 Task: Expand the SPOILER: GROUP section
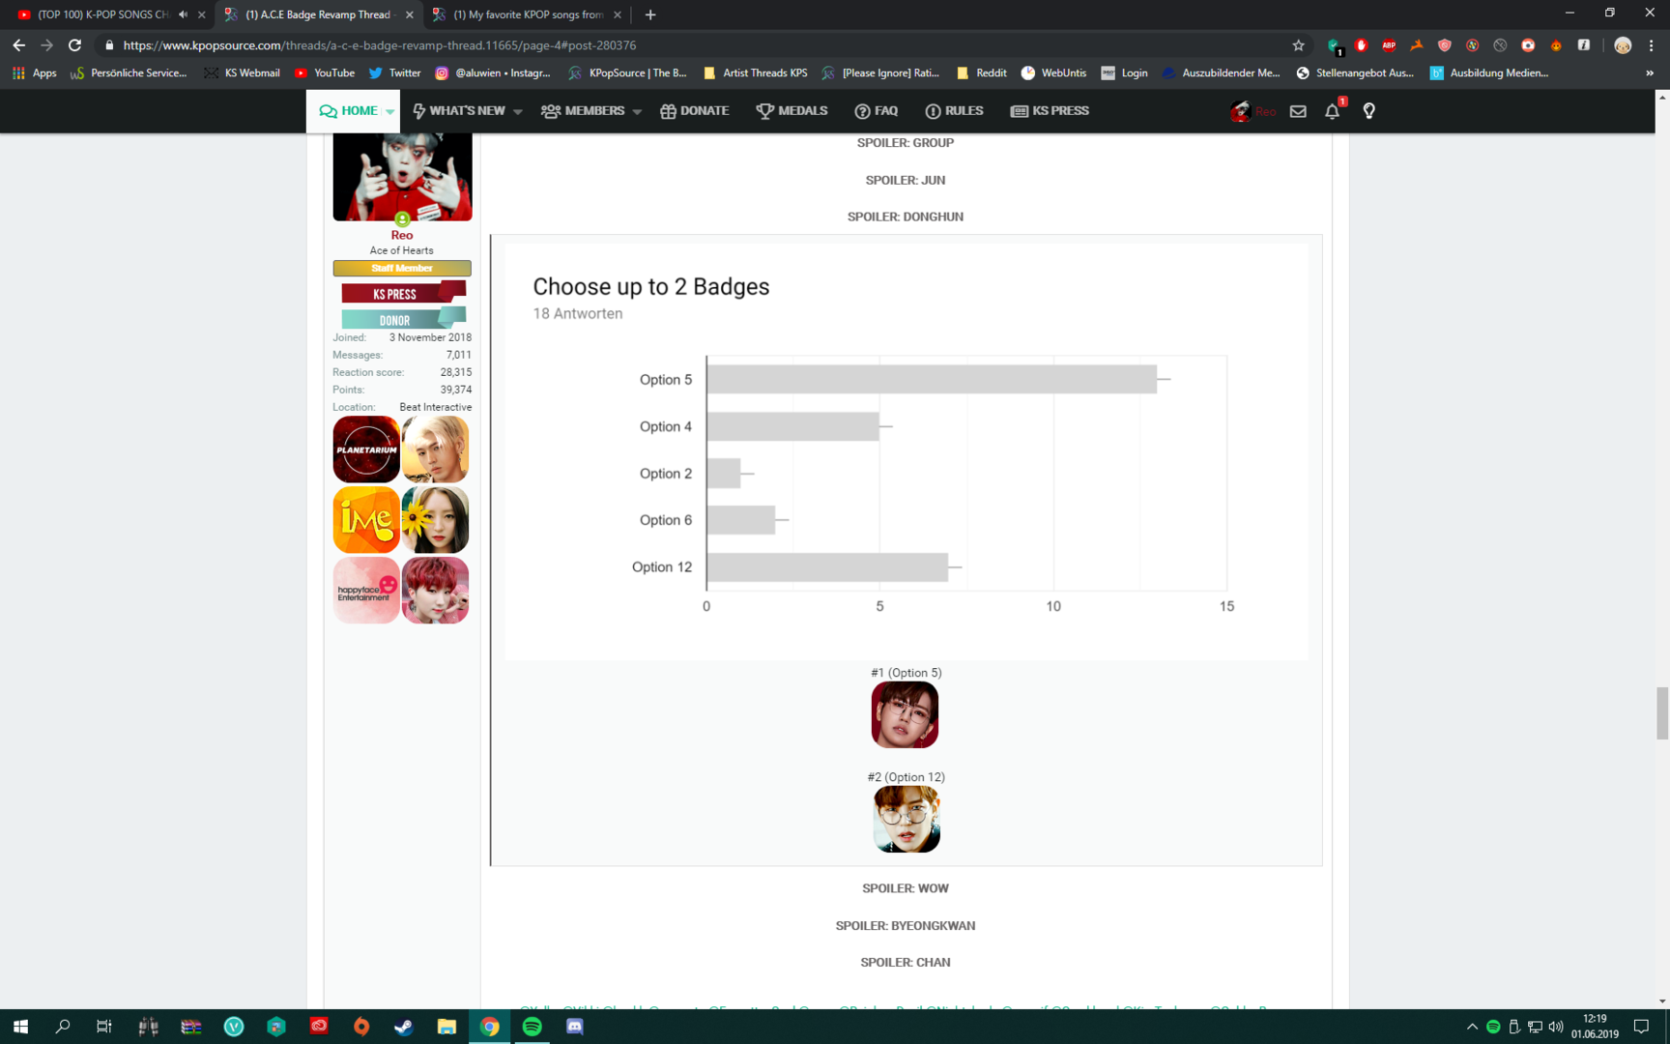(906, 142)
